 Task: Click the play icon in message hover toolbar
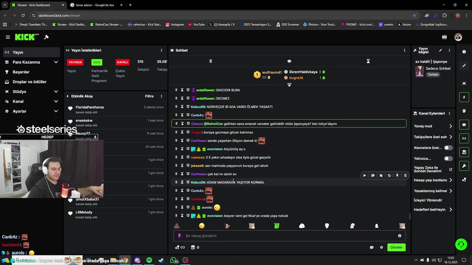(x=365, y=176)
